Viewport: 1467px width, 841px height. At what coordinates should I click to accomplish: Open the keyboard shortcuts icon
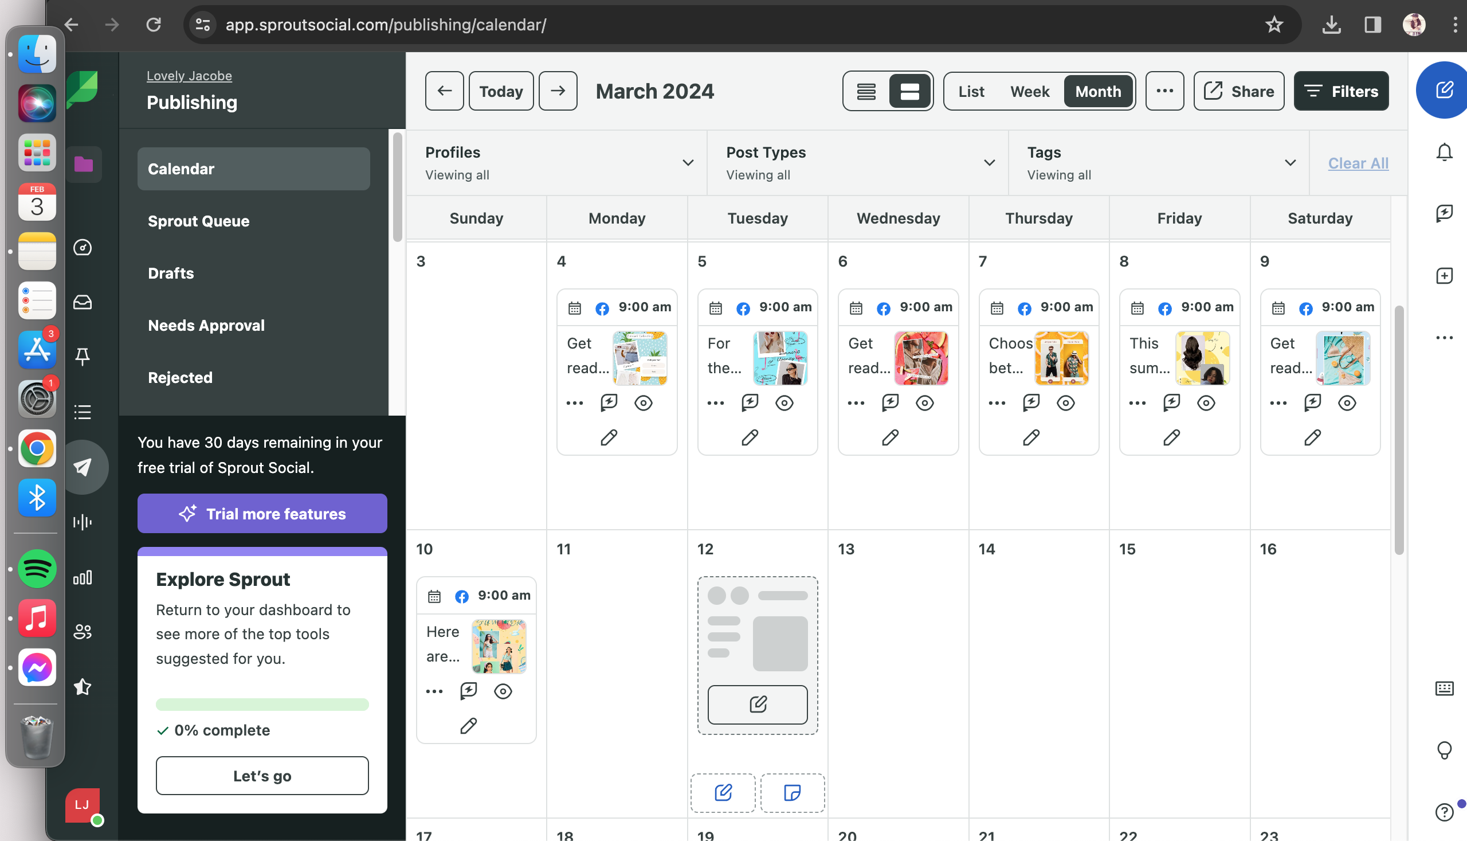(1444, 688)
